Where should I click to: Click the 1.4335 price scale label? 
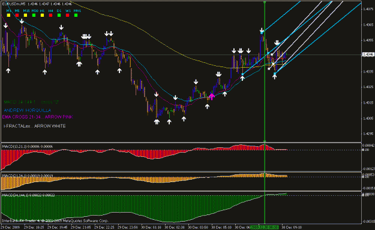pyautogui.click(x=368, y=71)
